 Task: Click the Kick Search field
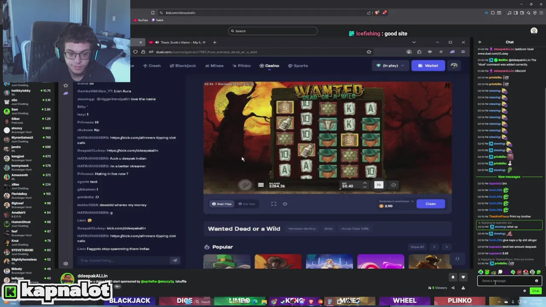pos(273,31)
